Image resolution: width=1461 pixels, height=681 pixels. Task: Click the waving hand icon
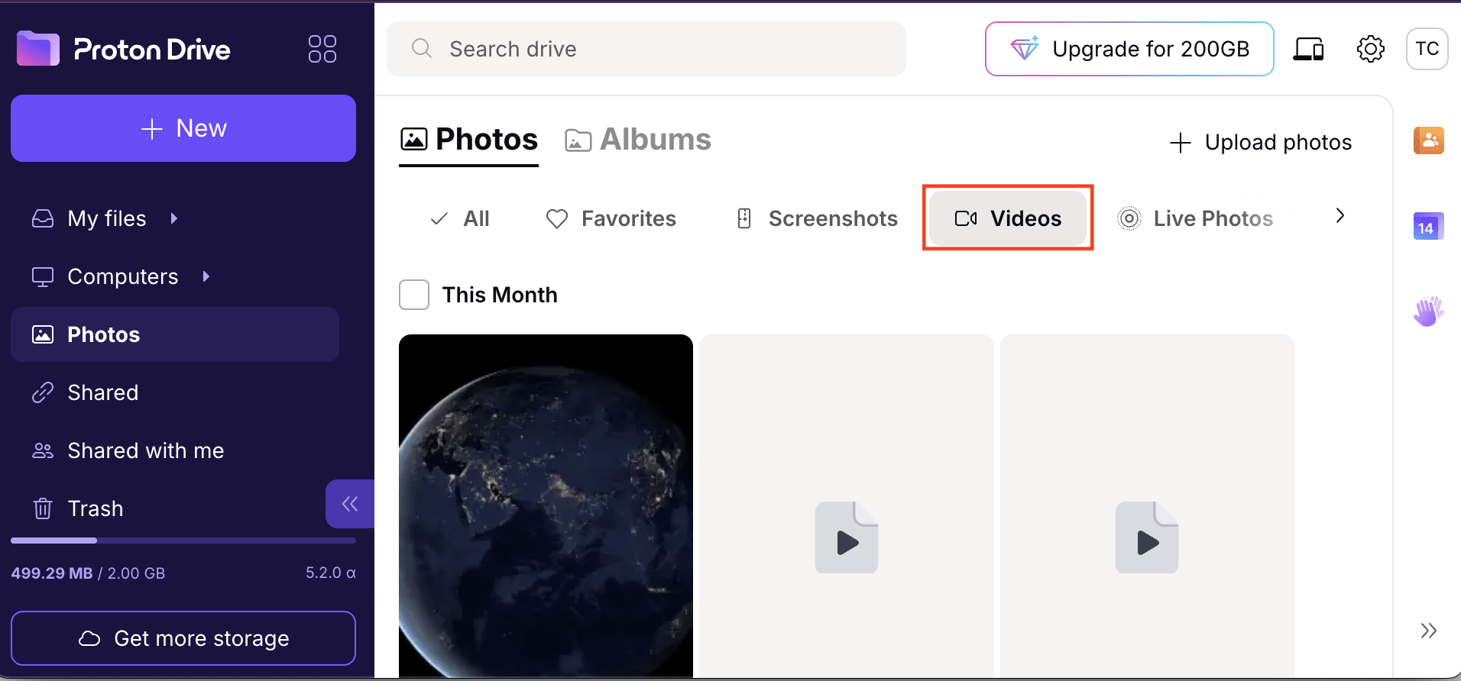pos(1428,311)
